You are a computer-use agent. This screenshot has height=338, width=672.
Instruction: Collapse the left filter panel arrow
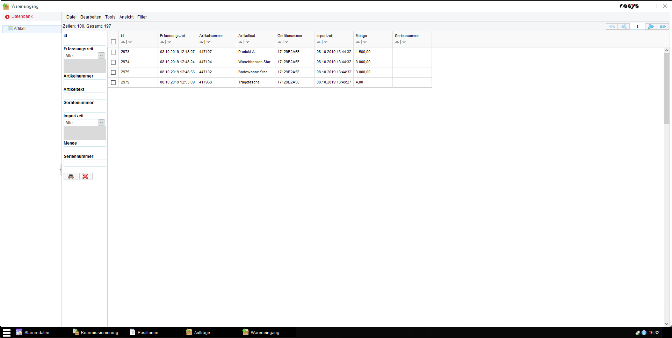pos(61,170)
